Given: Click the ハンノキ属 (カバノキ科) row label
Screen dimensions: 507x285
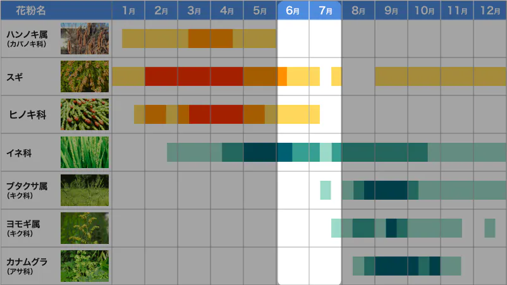Looking at the screenshot, I should point(27,39).
